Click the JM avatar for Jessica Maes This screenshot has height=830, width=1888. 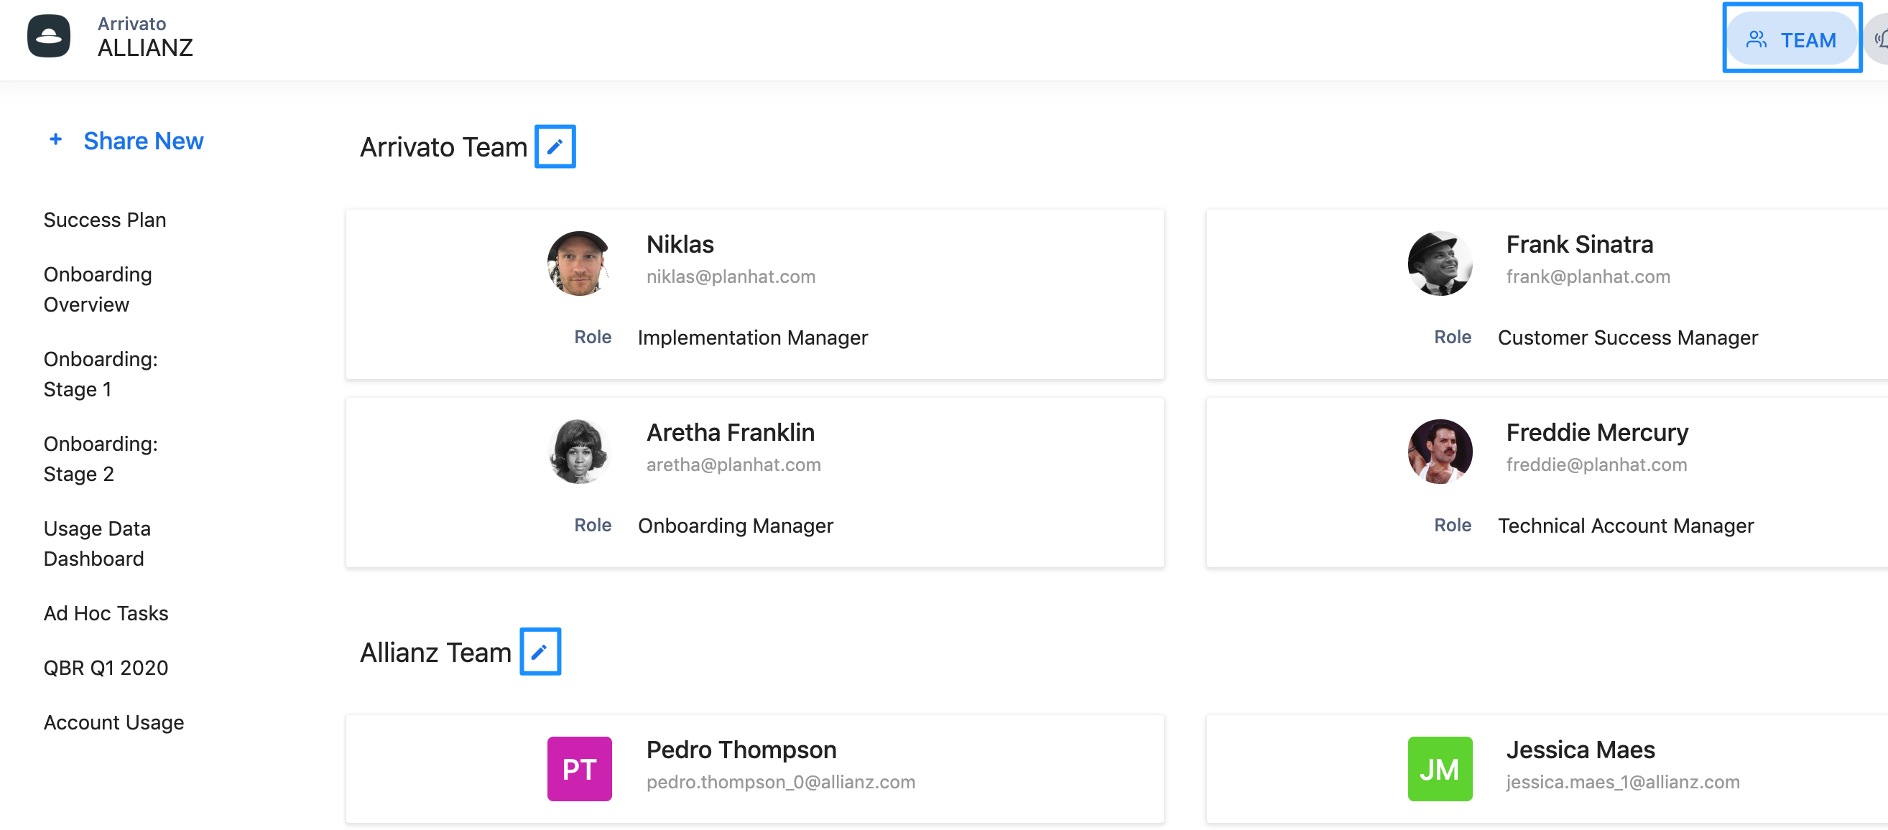click(1440, 769)
